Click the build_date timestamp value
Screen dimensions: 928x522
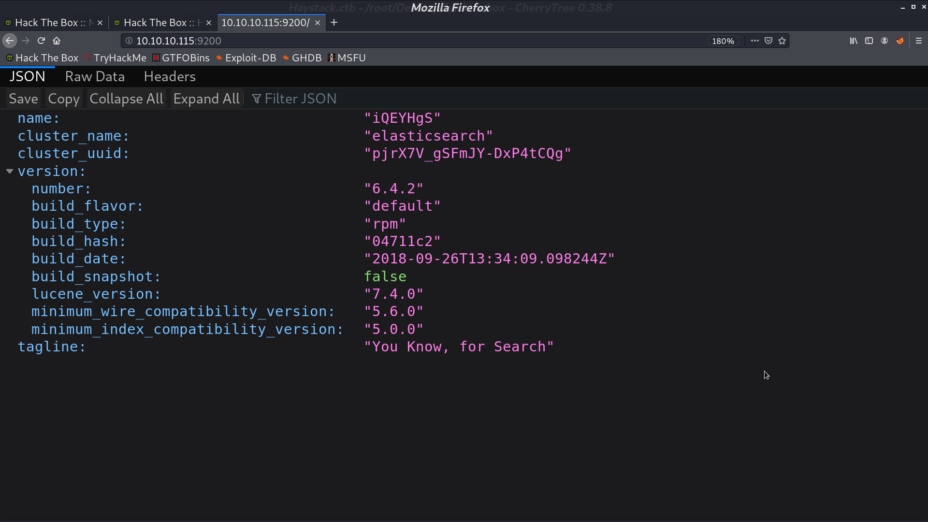[489, 259]
